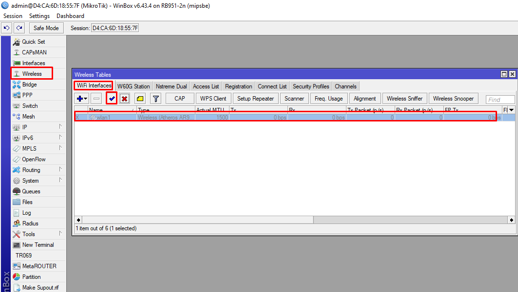The height and width of the screenshot is (292, 518).
Task: Open the blue plus add-interface dropdown
Action: 81,99
